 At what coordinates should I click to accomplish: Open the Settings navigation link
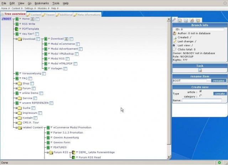[x=29, y=9]
